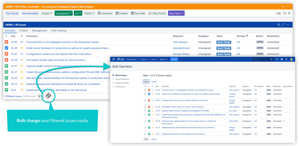Click the Top Priority quick filter
Viewport: 299px width, 146px height.
pos(12,13)
